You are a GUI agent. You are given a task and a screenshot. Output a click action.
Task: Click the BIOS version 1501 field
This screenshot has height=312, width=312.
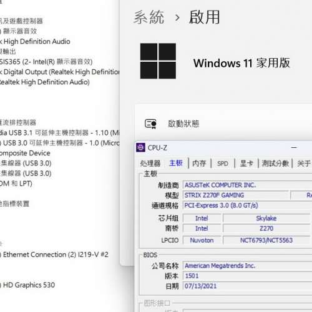click(248, 276)
